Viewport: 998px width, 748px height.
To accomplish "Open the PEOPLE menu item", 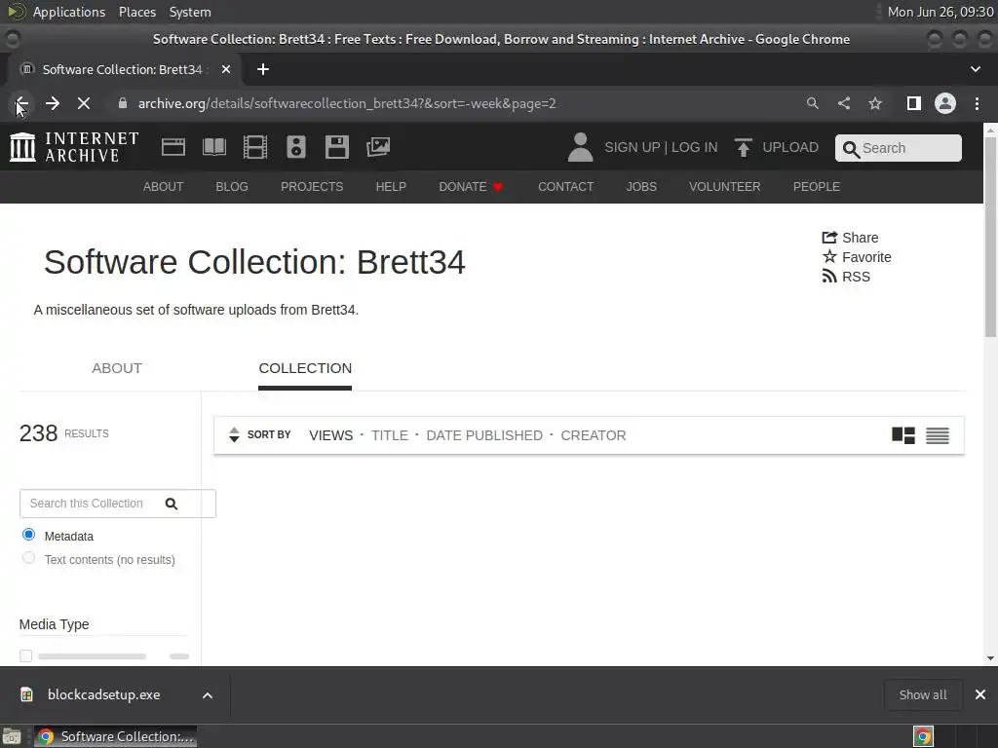I will tap(817, 186).
